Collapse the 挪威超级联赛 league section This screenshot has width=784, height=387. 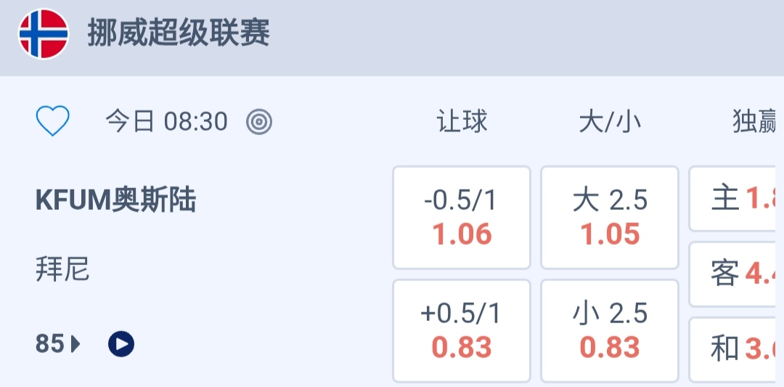click(x=179, y=34)
